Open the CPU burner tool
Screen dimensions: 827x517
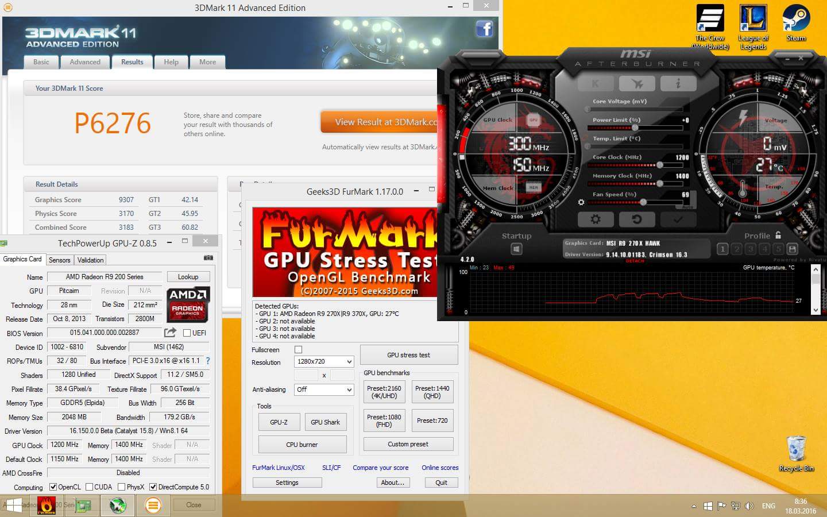pos(302,445)
